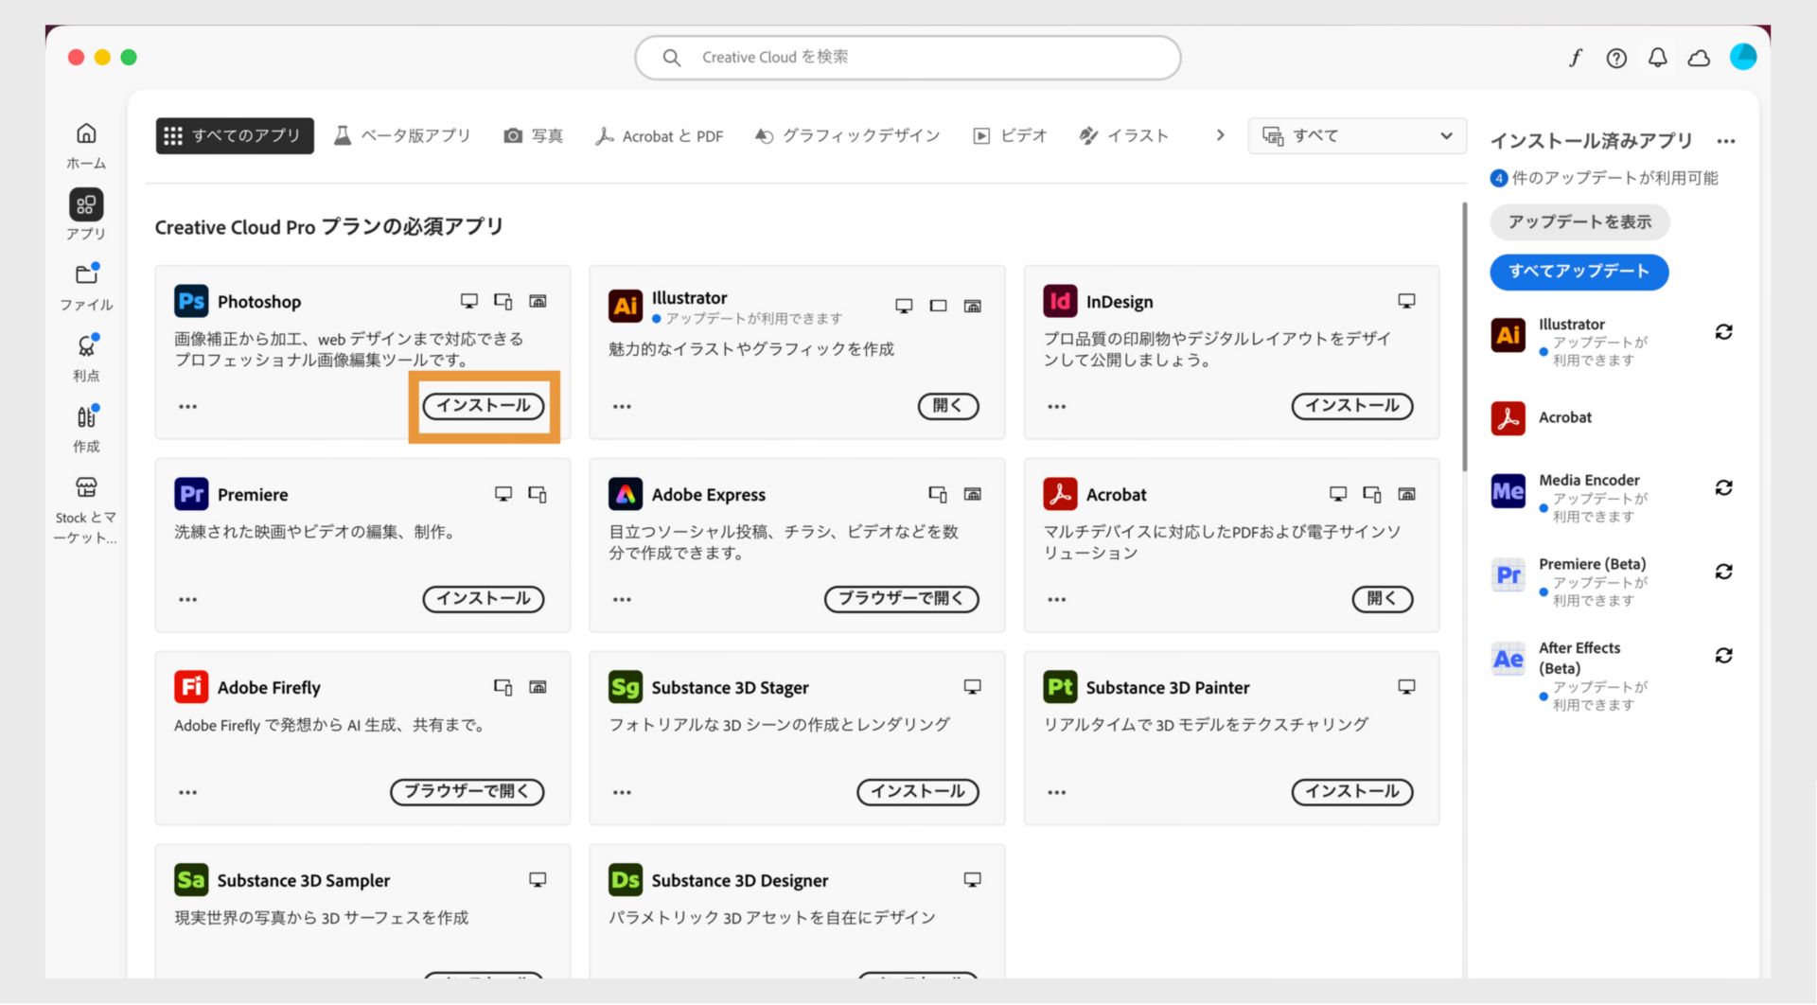Update After Effects (Beta) via refresh icon
Image resolution: width=1817 pixels, height=1005 pixels.
click(1724, 656)
